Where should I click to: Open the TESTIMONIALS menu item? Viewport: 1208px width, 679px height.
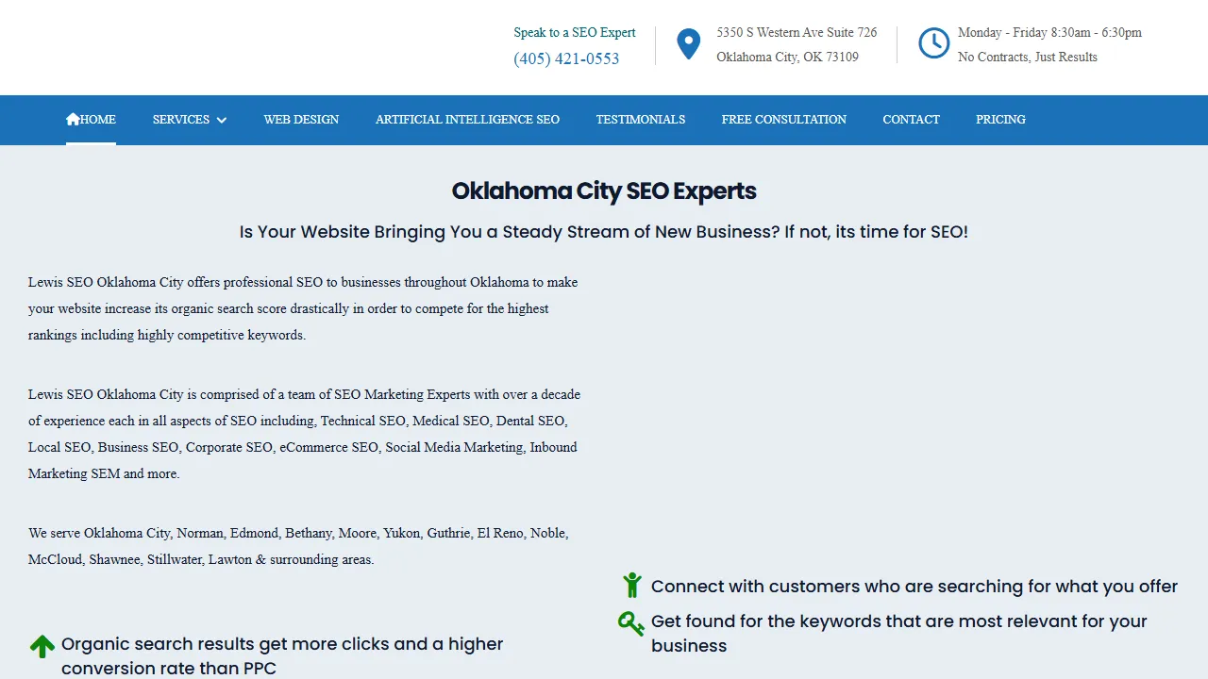(641, 120)
